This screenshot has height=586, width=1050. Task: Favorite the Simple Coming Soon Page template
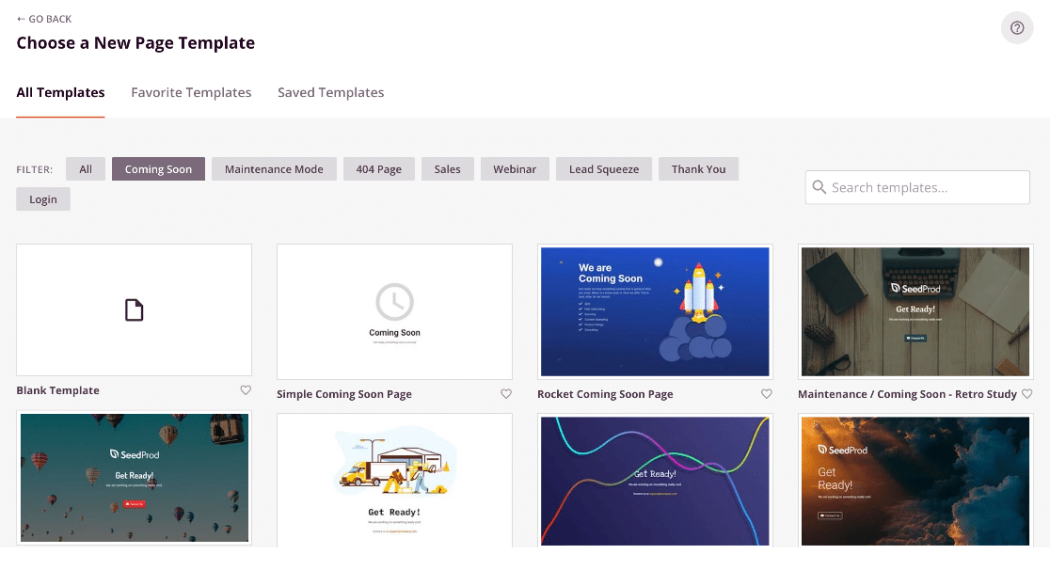click(x=506, y=394)
